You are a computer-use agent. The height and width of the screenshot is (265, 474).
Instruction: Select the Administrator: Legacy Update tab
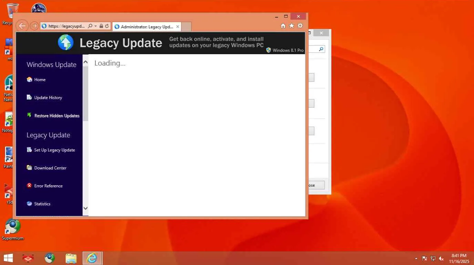[147, 27]
